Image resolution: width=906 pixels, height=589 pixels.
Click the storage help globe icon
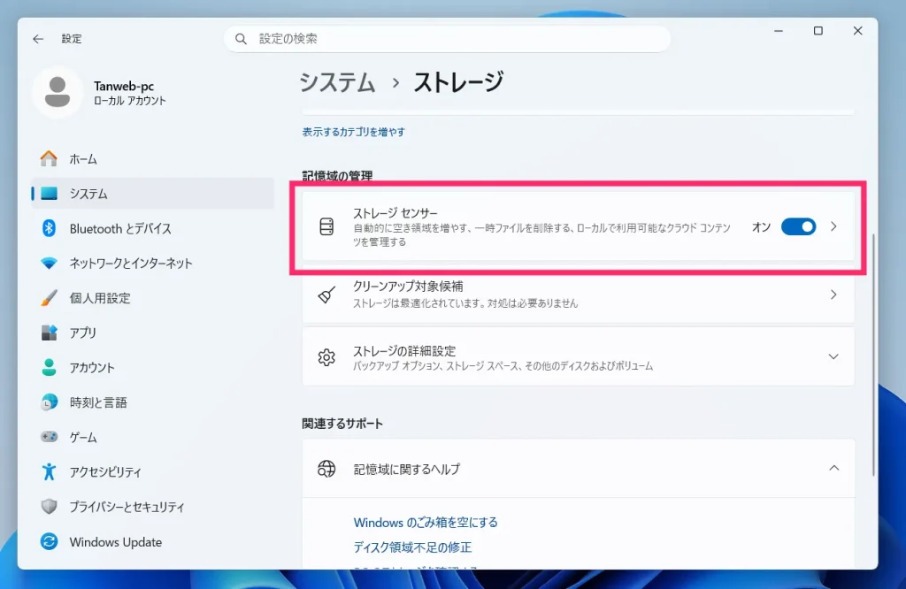(x=326, y=469)
